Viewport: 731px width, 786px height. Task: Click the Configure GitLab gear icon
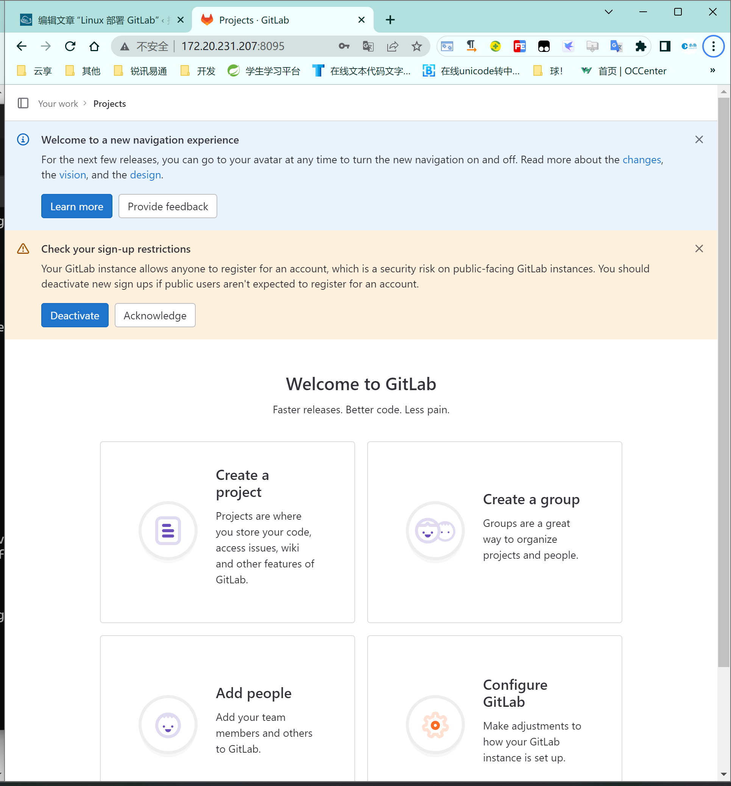point(435,725)
